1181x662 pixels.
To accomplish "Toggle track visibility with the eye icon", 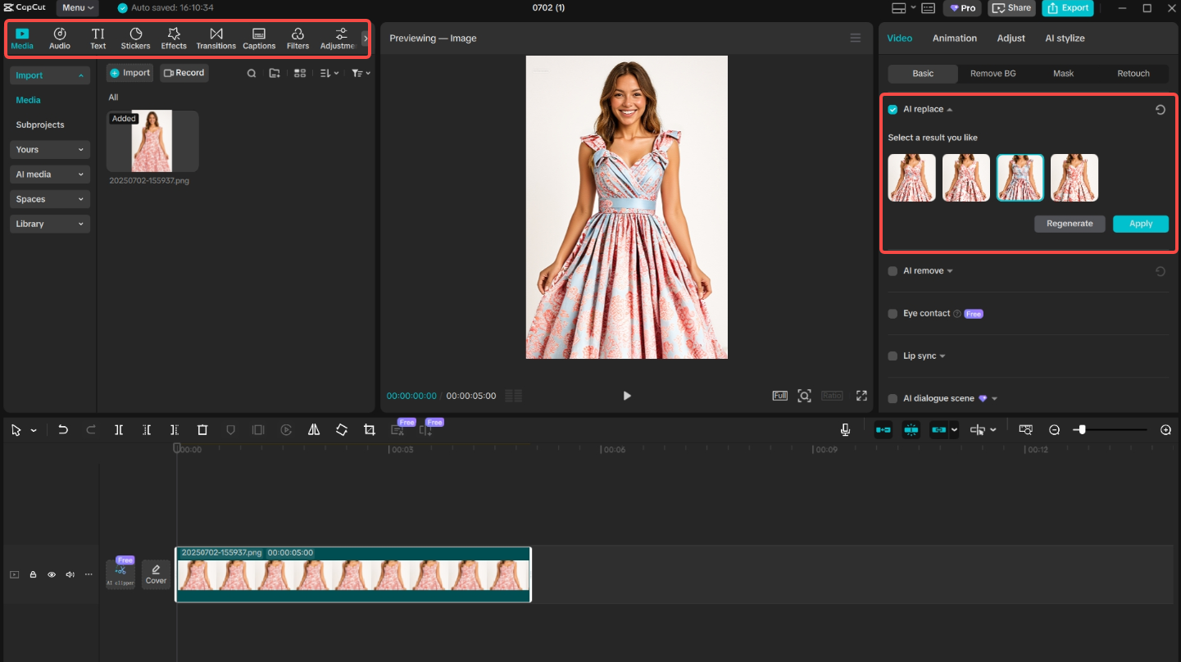I will (51, 574).
